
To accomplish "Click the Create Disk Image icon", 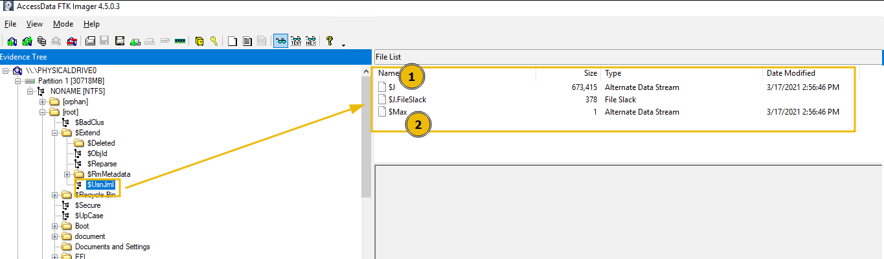I will pos(91,41).
